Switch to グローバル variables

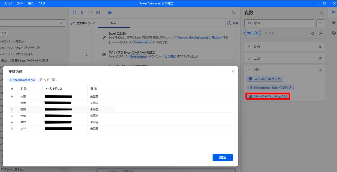pos(253,33)
